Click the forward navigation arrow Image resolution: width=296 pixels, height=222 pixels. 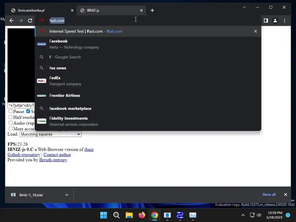coord(21,21)
